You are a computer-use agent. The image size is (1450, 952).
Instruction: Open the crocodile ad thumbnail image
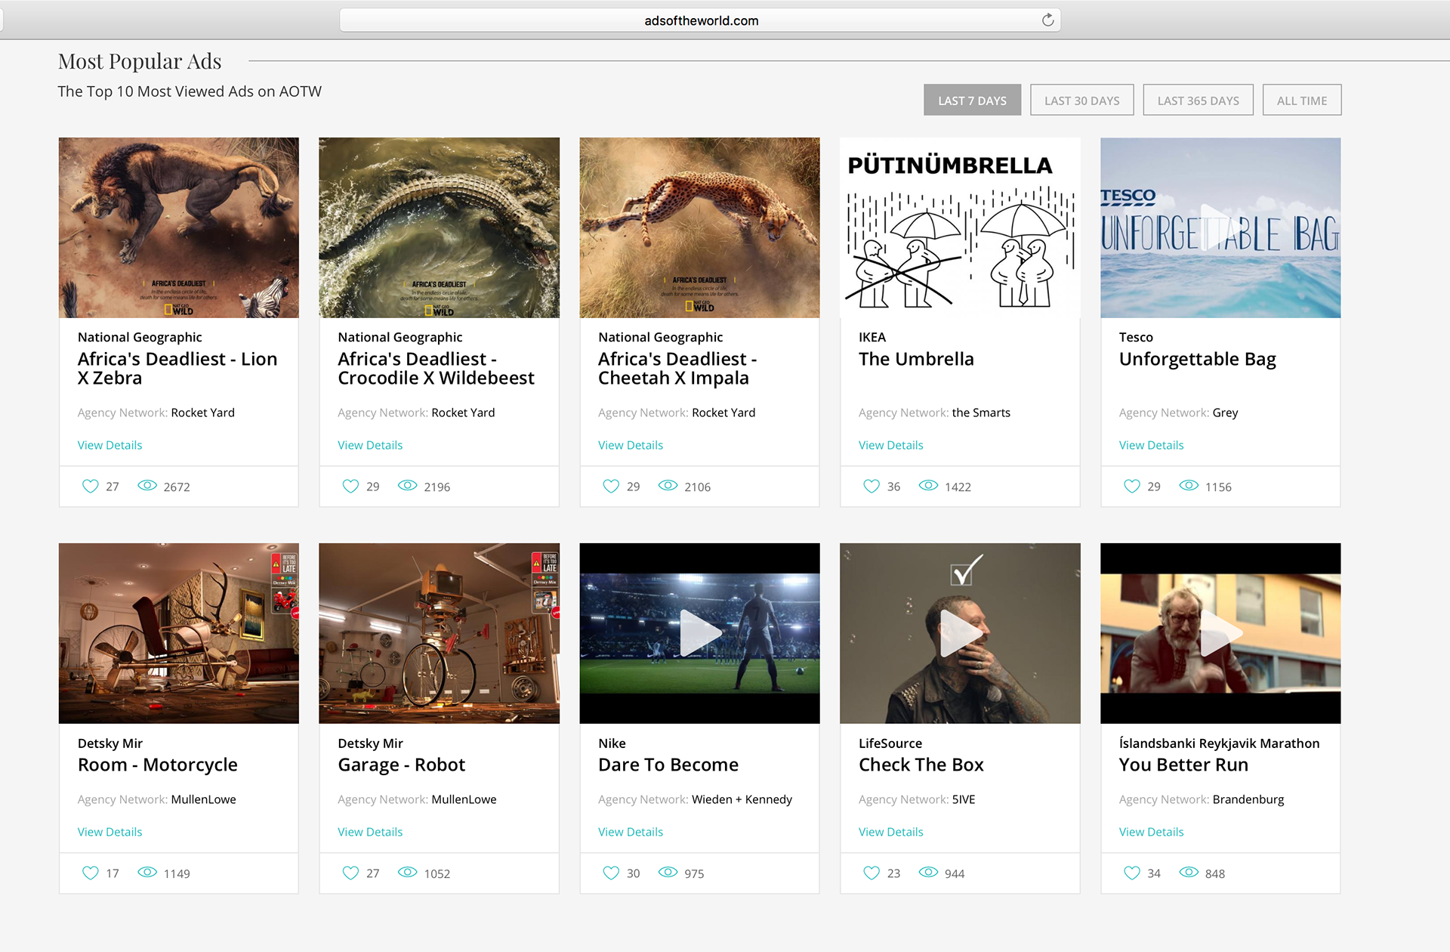[440, 227]
